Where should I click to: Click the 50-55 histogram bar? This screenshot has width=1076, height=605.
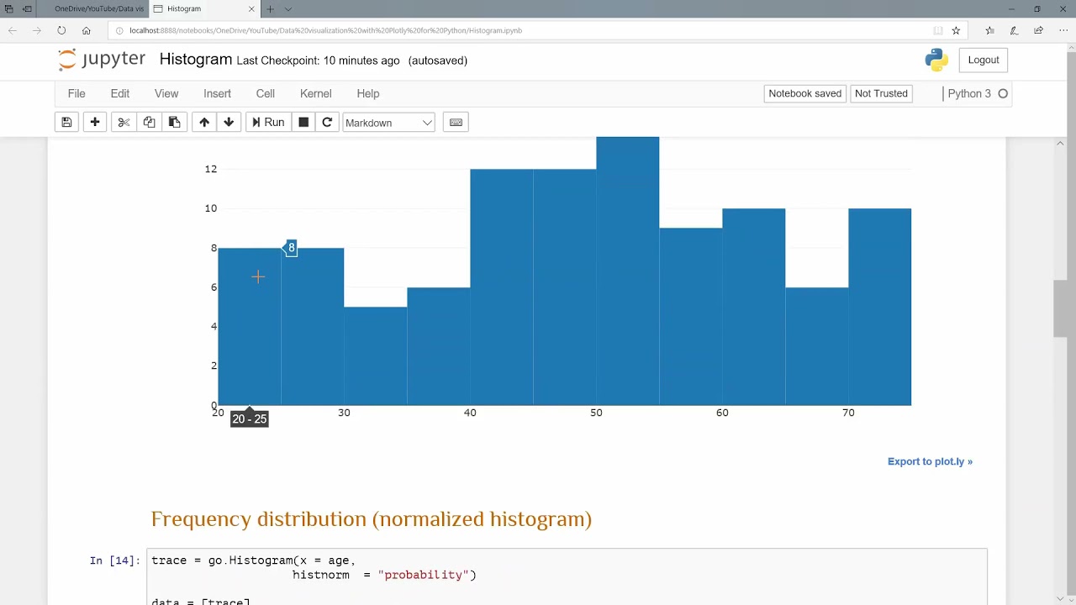(627, 277)
